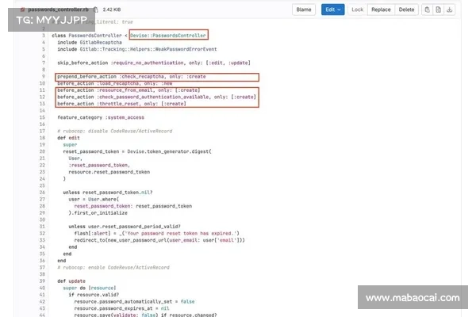Click 'before_action :throttle_reset' line
476x317 pixels.
[121, 104]
